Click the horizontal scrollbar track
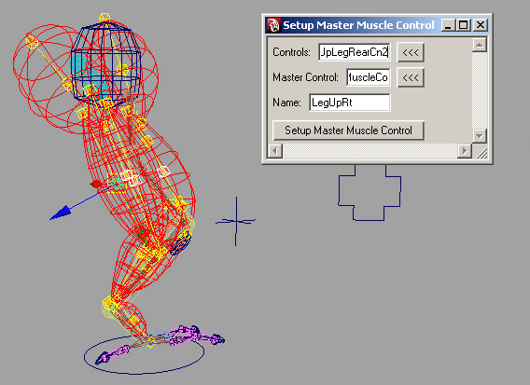This screenshot has height=385, width=530. click(370, 150)
